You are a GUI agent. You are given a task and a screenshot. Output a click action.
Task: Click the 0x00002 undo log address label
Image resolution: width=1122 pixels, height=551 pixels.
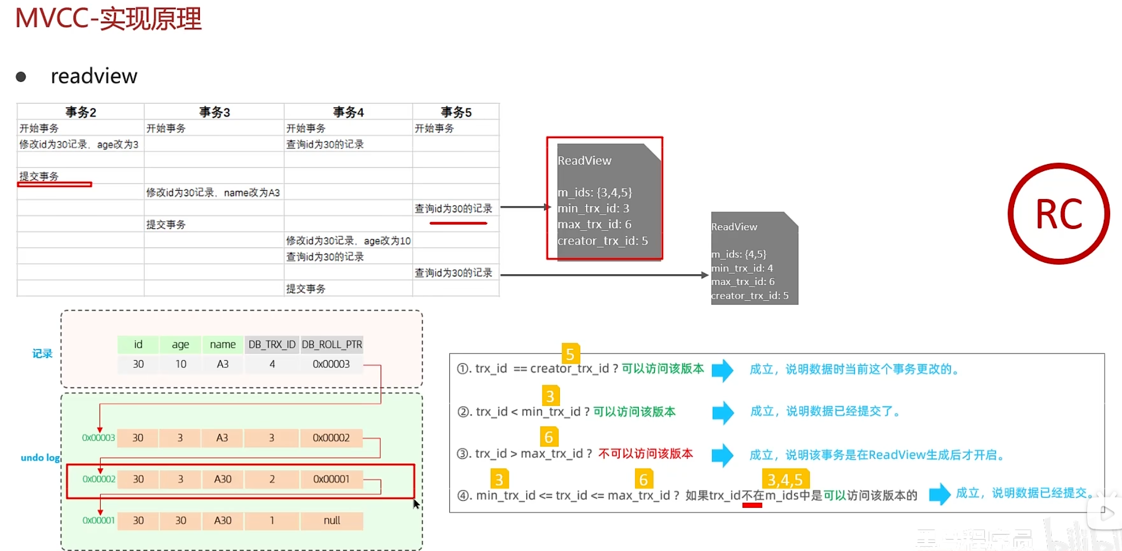[x=99, y=479]
